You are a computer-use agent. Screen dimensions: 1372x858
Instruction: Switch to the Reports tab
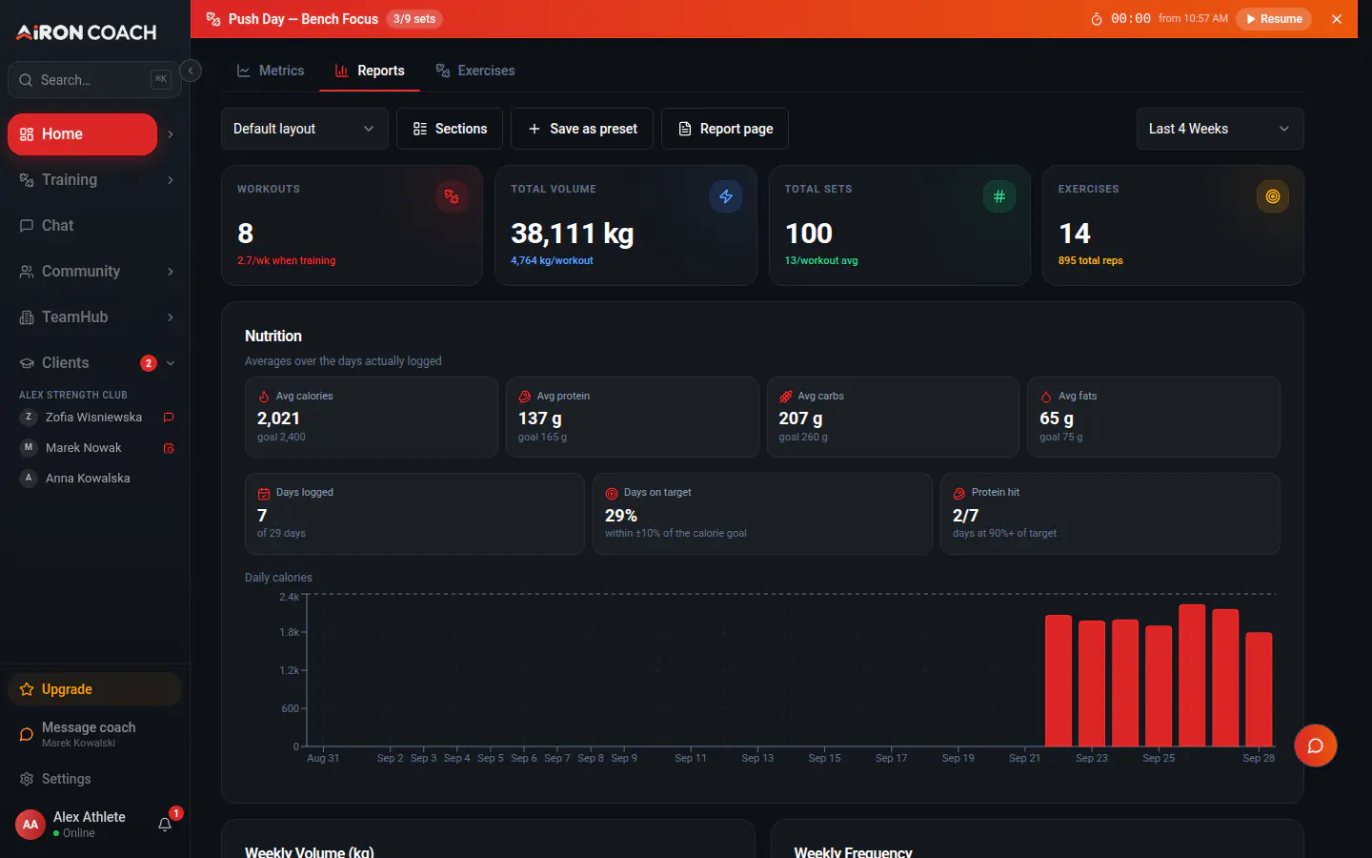pyautogui.click(x=370, y=71)
